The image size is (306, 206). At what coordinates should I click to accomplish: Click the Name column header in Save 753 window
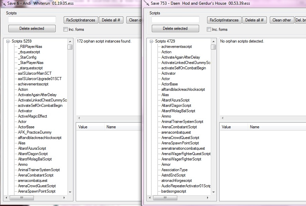point(277,127)
